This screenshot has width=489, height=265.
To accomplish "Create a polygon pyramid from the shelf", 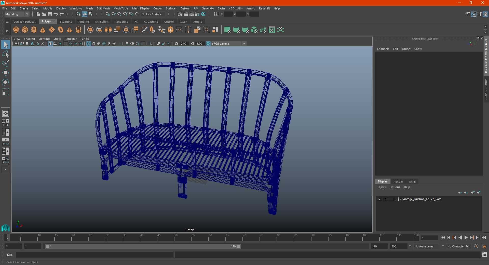I will (70, 30).
